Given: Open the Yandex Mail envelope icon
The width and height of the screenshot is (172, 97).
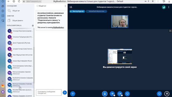Looking at the screenshot, I should coord(3,86).
